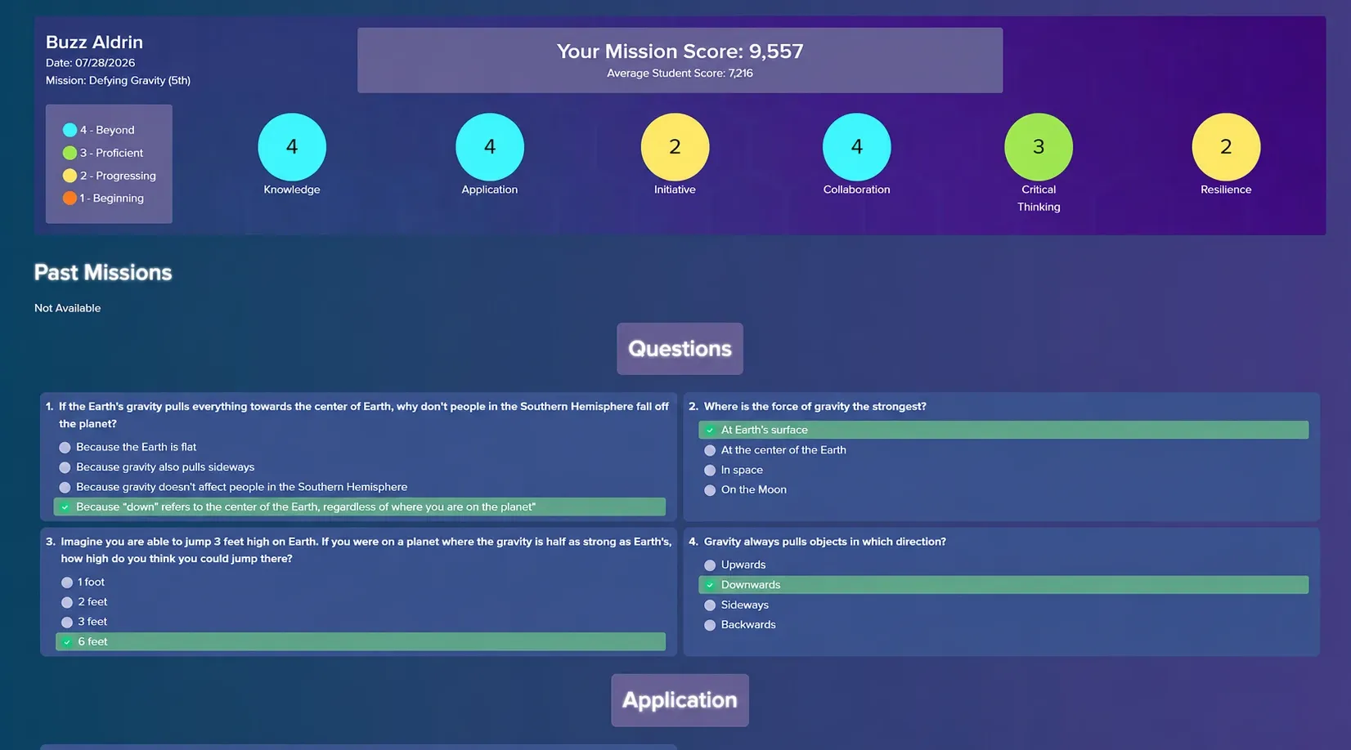Select the 'Upwards' direction option
Image resolution: width=1351 pixels, height=750 pixels.
tap(710, 565)
